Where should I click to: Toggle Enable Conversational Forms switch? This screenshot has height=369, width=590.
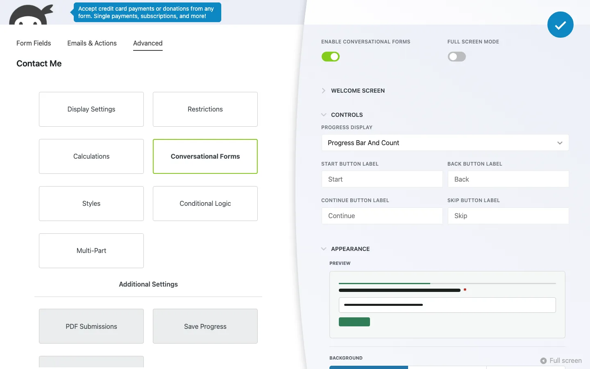pos(331,57)
